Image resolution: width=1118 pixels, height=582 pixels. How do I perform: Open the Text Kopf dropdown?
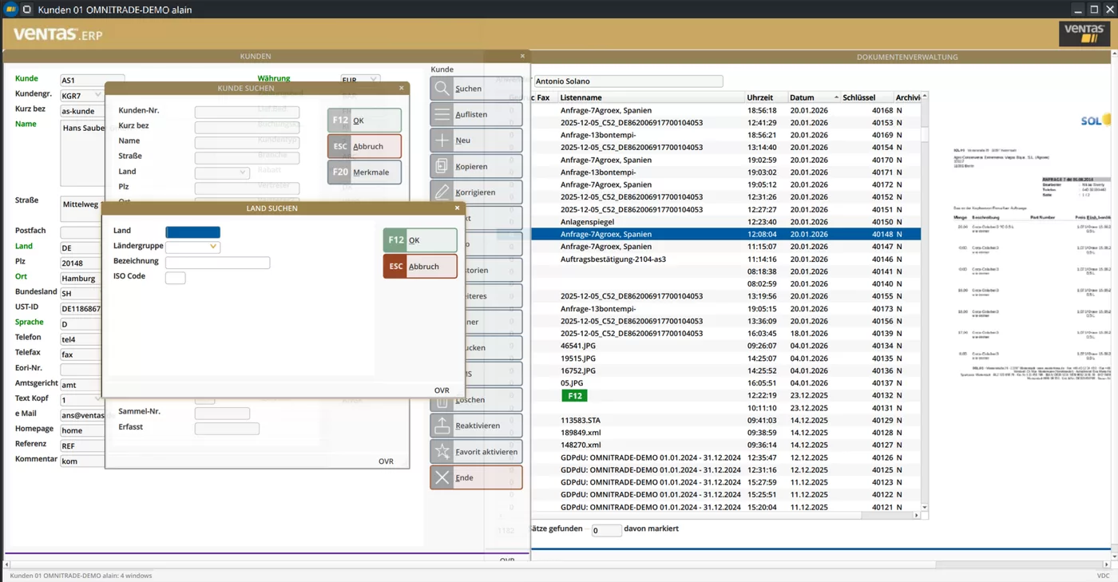pyautogui.click(x=98, y=399)
